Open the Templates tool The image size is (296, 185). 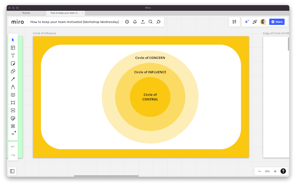click(13, 48)
